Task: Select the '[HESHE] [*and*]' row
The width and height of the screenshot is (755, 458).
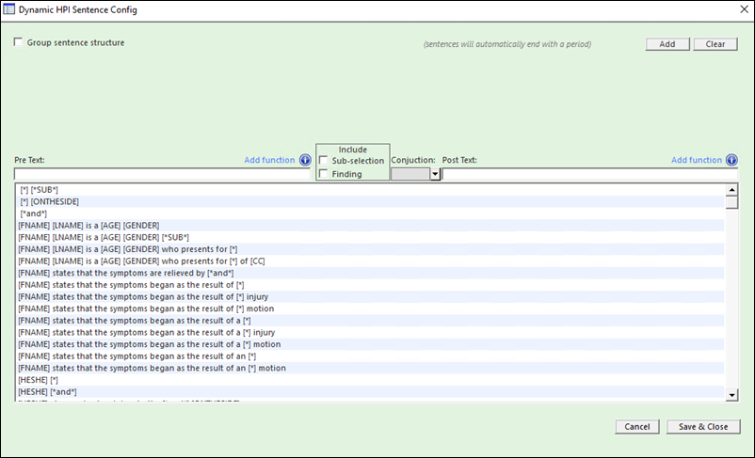Action: point(370,391)
